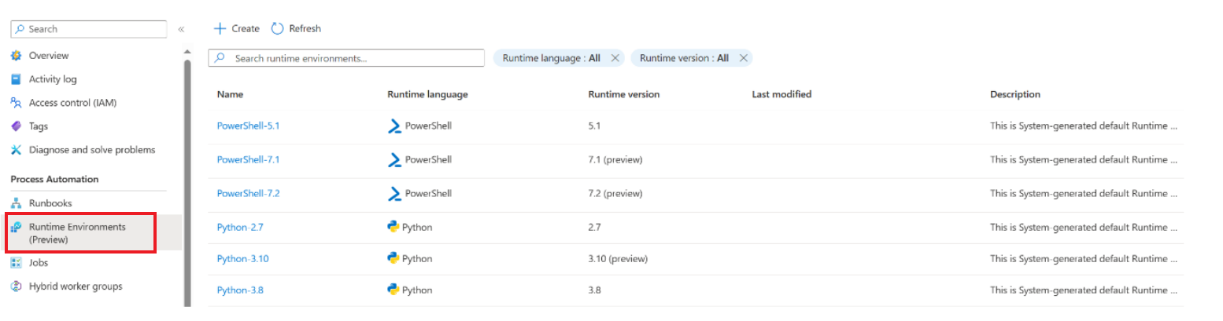The image size is (1223, 321).
Task: Select the Tags icon in sidebar
Action: [16, 126]
